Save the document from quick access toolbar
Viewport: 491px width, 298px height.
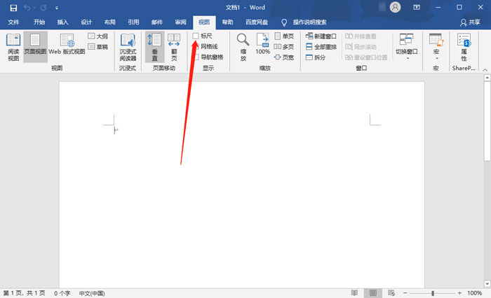click(13, 8)
